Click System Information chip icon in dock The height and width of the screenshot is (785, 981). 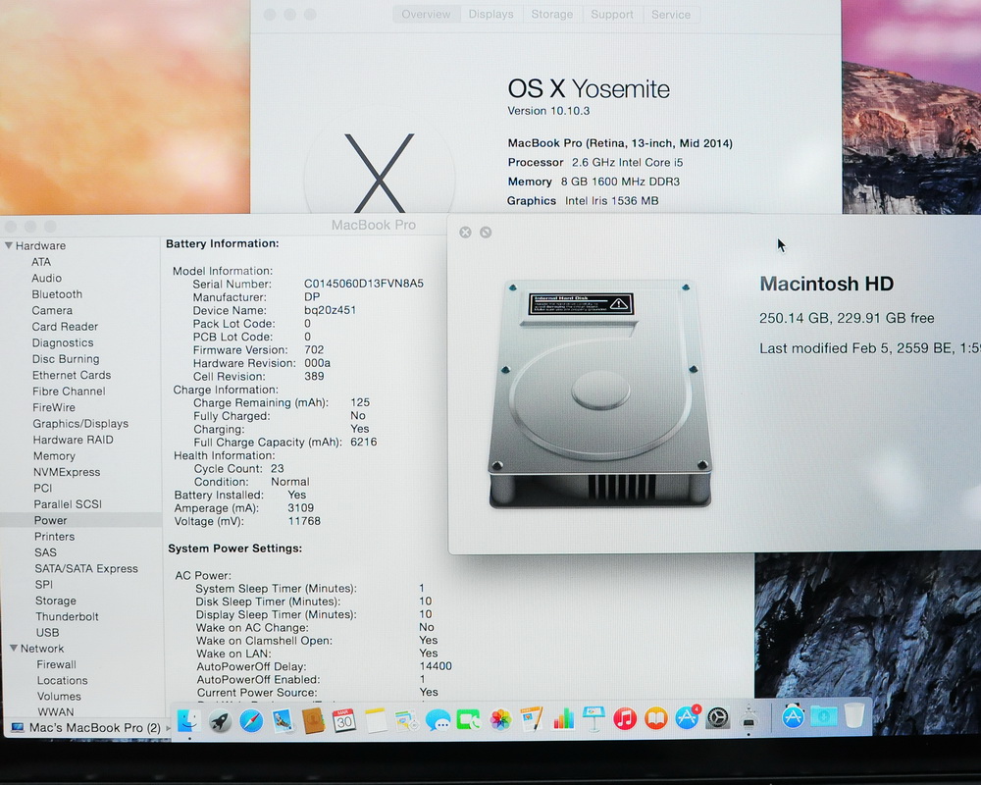tap(749, 717)
